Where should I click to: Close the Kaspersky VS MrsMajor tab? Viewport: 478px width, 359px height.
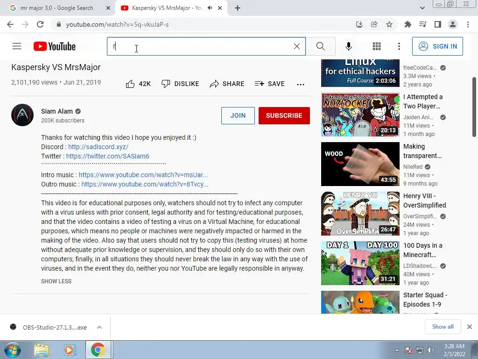(220, 8)
